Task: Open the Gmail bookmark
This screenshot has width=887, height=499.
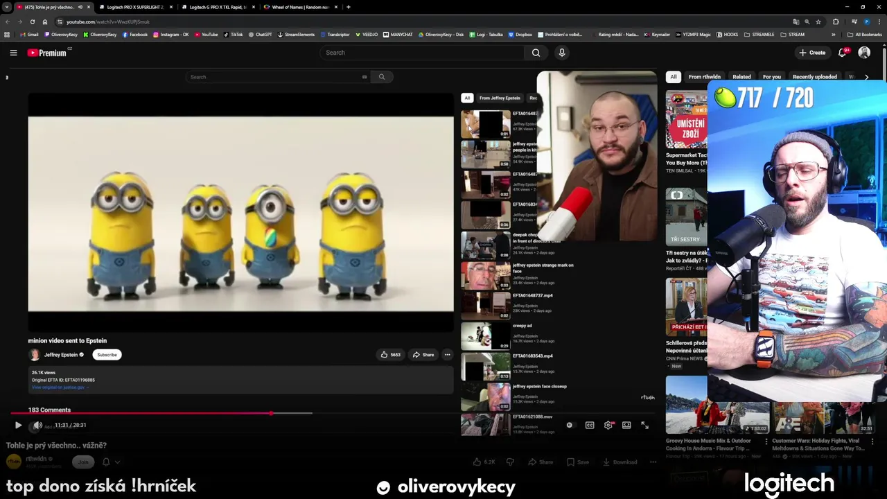Action: click(29, 34)
